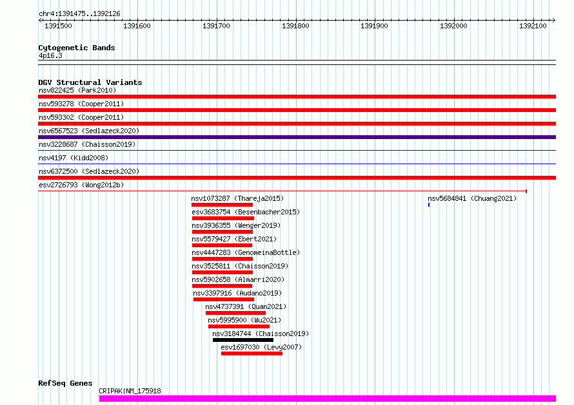Select nsv5995900 (Wu2021) label
This screenshot has width=574, height=405.
[244, 320]
